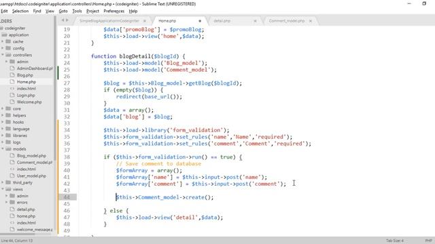Collapse the controllers folder arrow
Viewport: 435px width, 244px height.
click(3, 55)
